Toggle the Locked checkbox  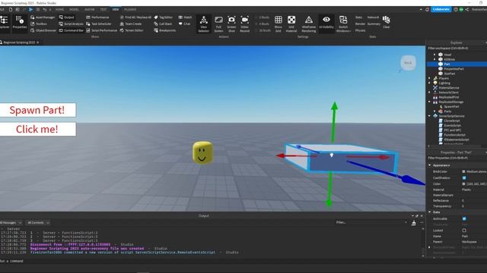464,231
